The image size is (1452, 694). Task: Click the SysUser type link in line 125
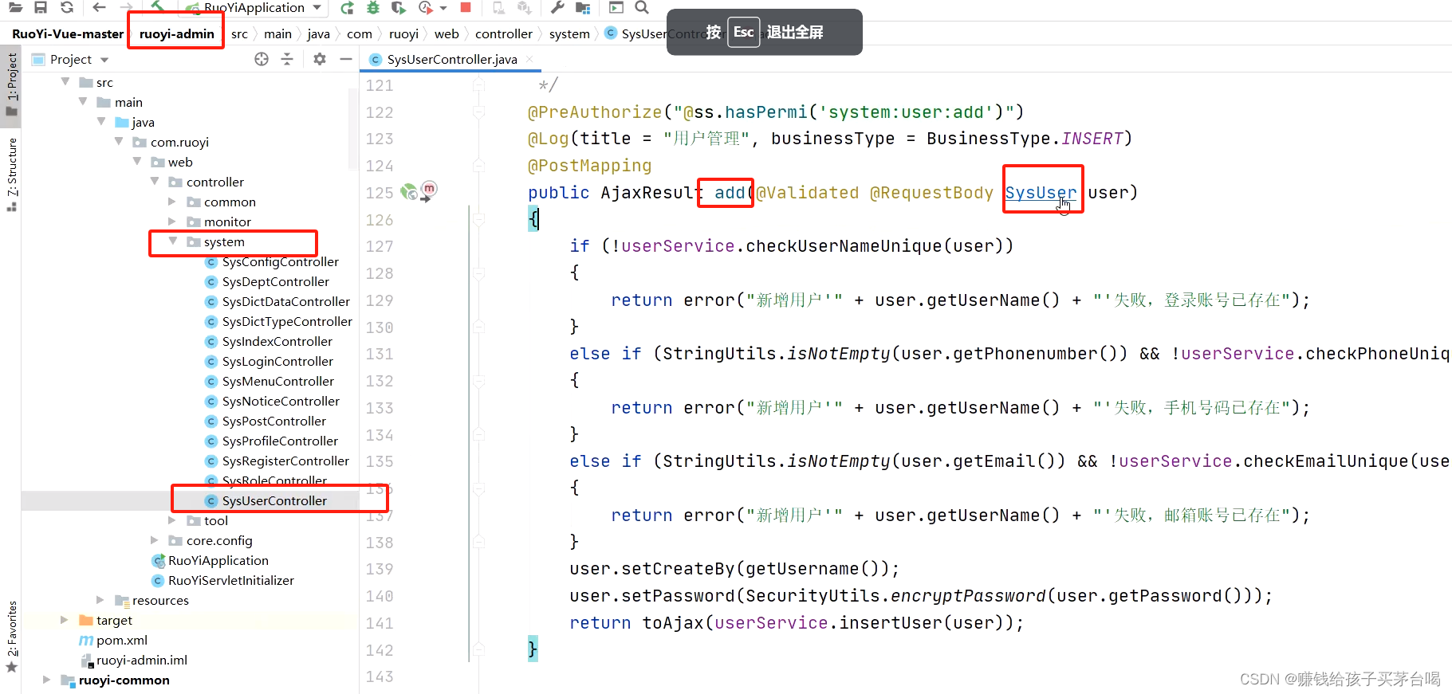(x=1041, y=192)
